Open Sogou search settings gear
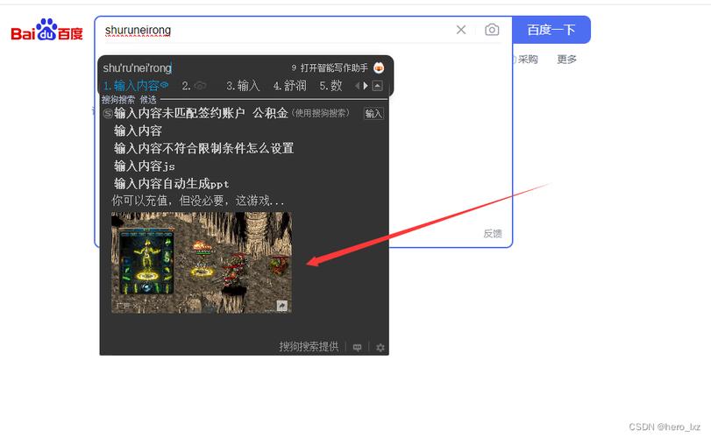711x438 pixels. [x=380, y=348]
